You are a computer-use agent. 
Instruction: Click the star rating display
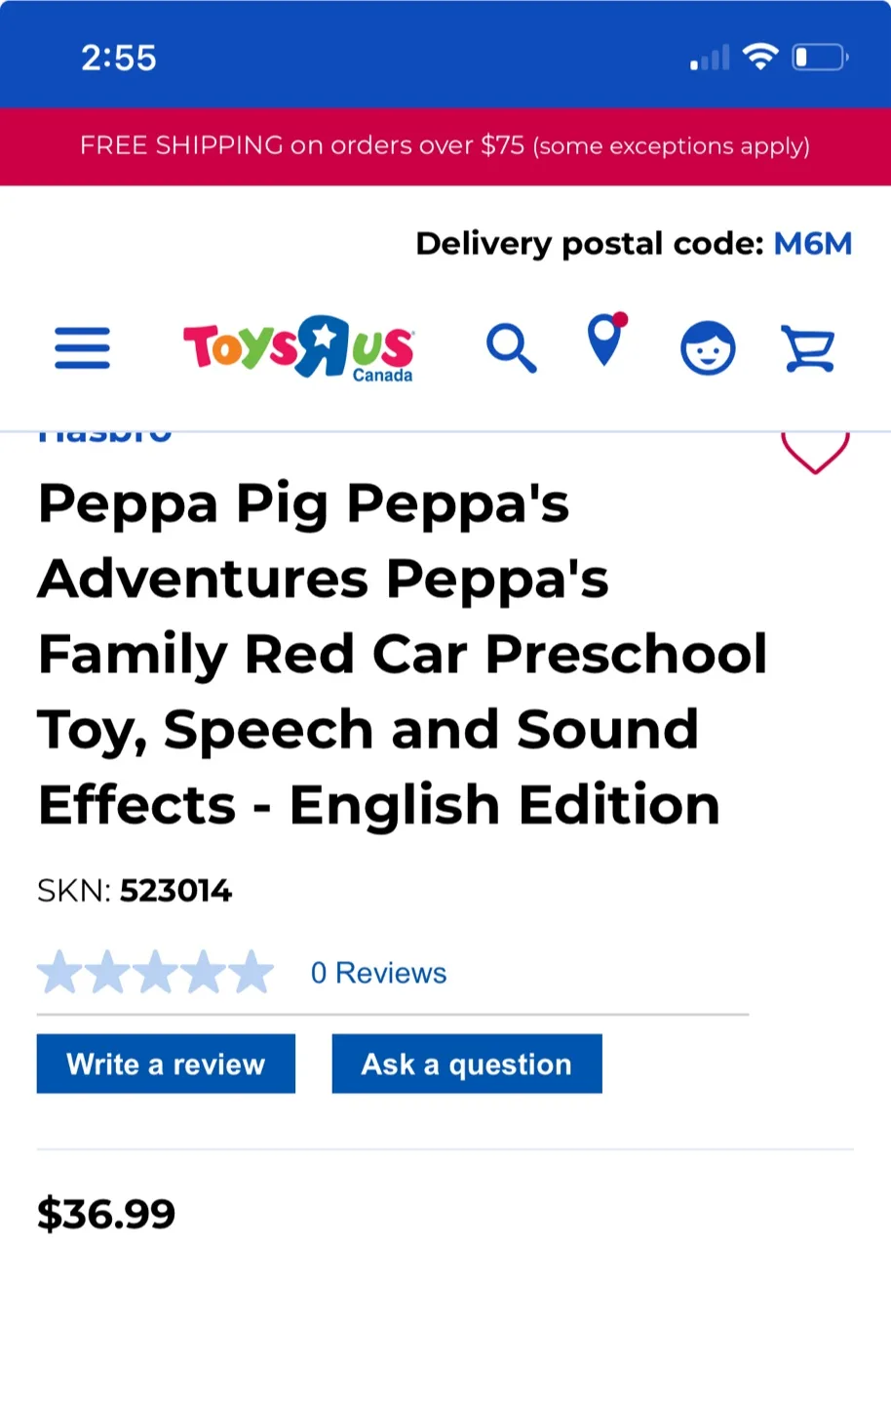click(x=154, y=971)
